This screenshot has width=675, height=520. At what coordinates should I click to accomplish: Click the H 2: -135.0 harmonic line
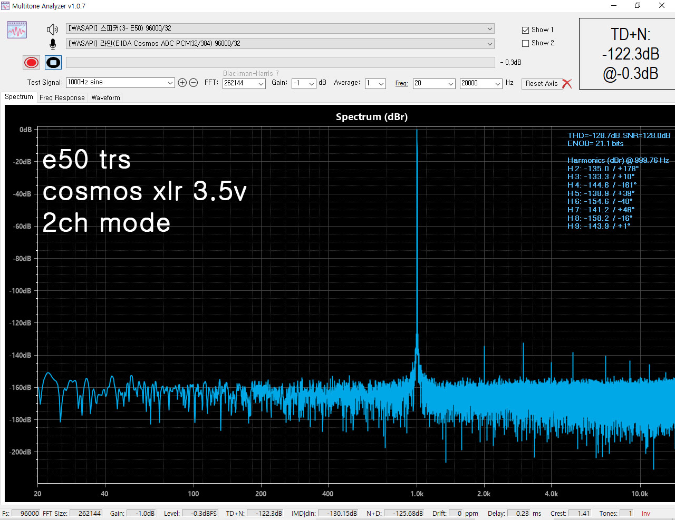[603, 169]
